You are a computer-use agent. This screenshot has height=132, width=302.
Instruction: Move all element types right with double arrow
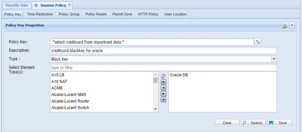[163, 82]
